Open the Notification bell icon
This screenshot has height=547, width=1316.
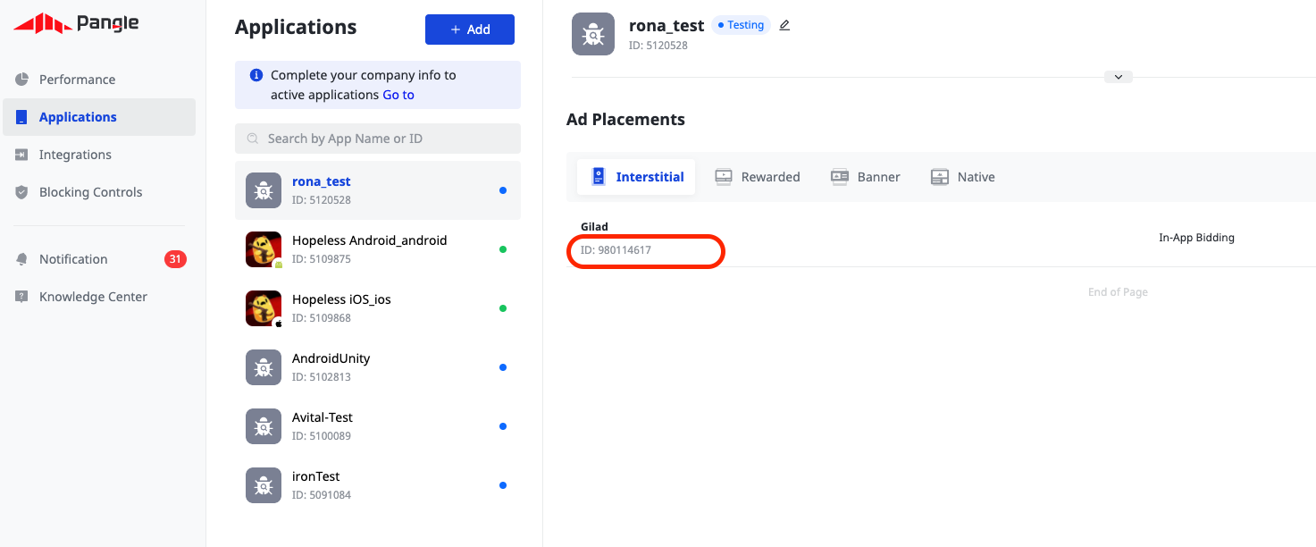[x=21, y=259]
